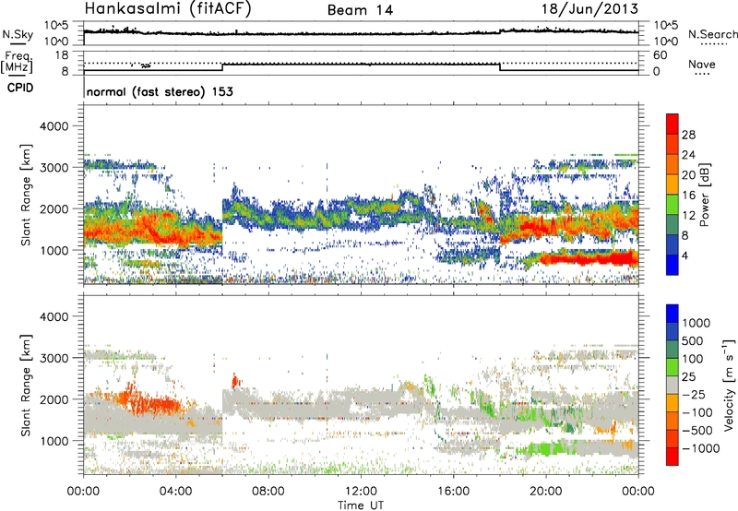Click the "12:00" time tick label
Viewport: 738px width, 511px height.
point(361,492)
